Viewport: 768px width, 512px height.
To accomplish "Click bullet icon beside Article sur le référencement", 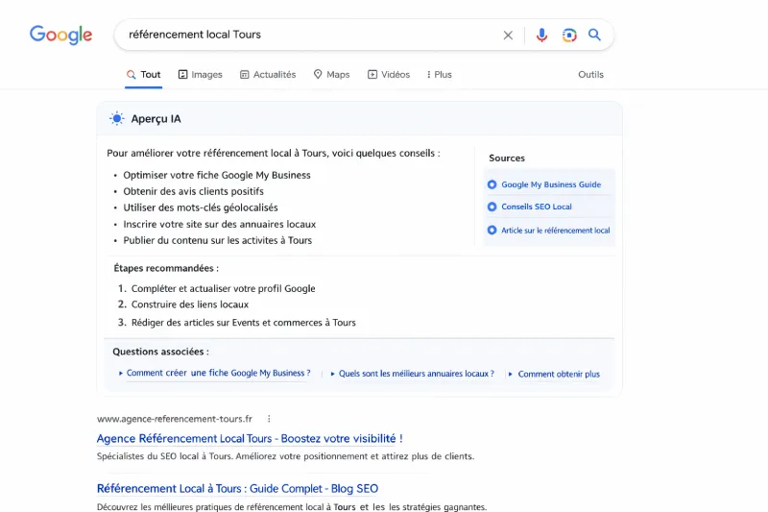I will click(492, 231).
